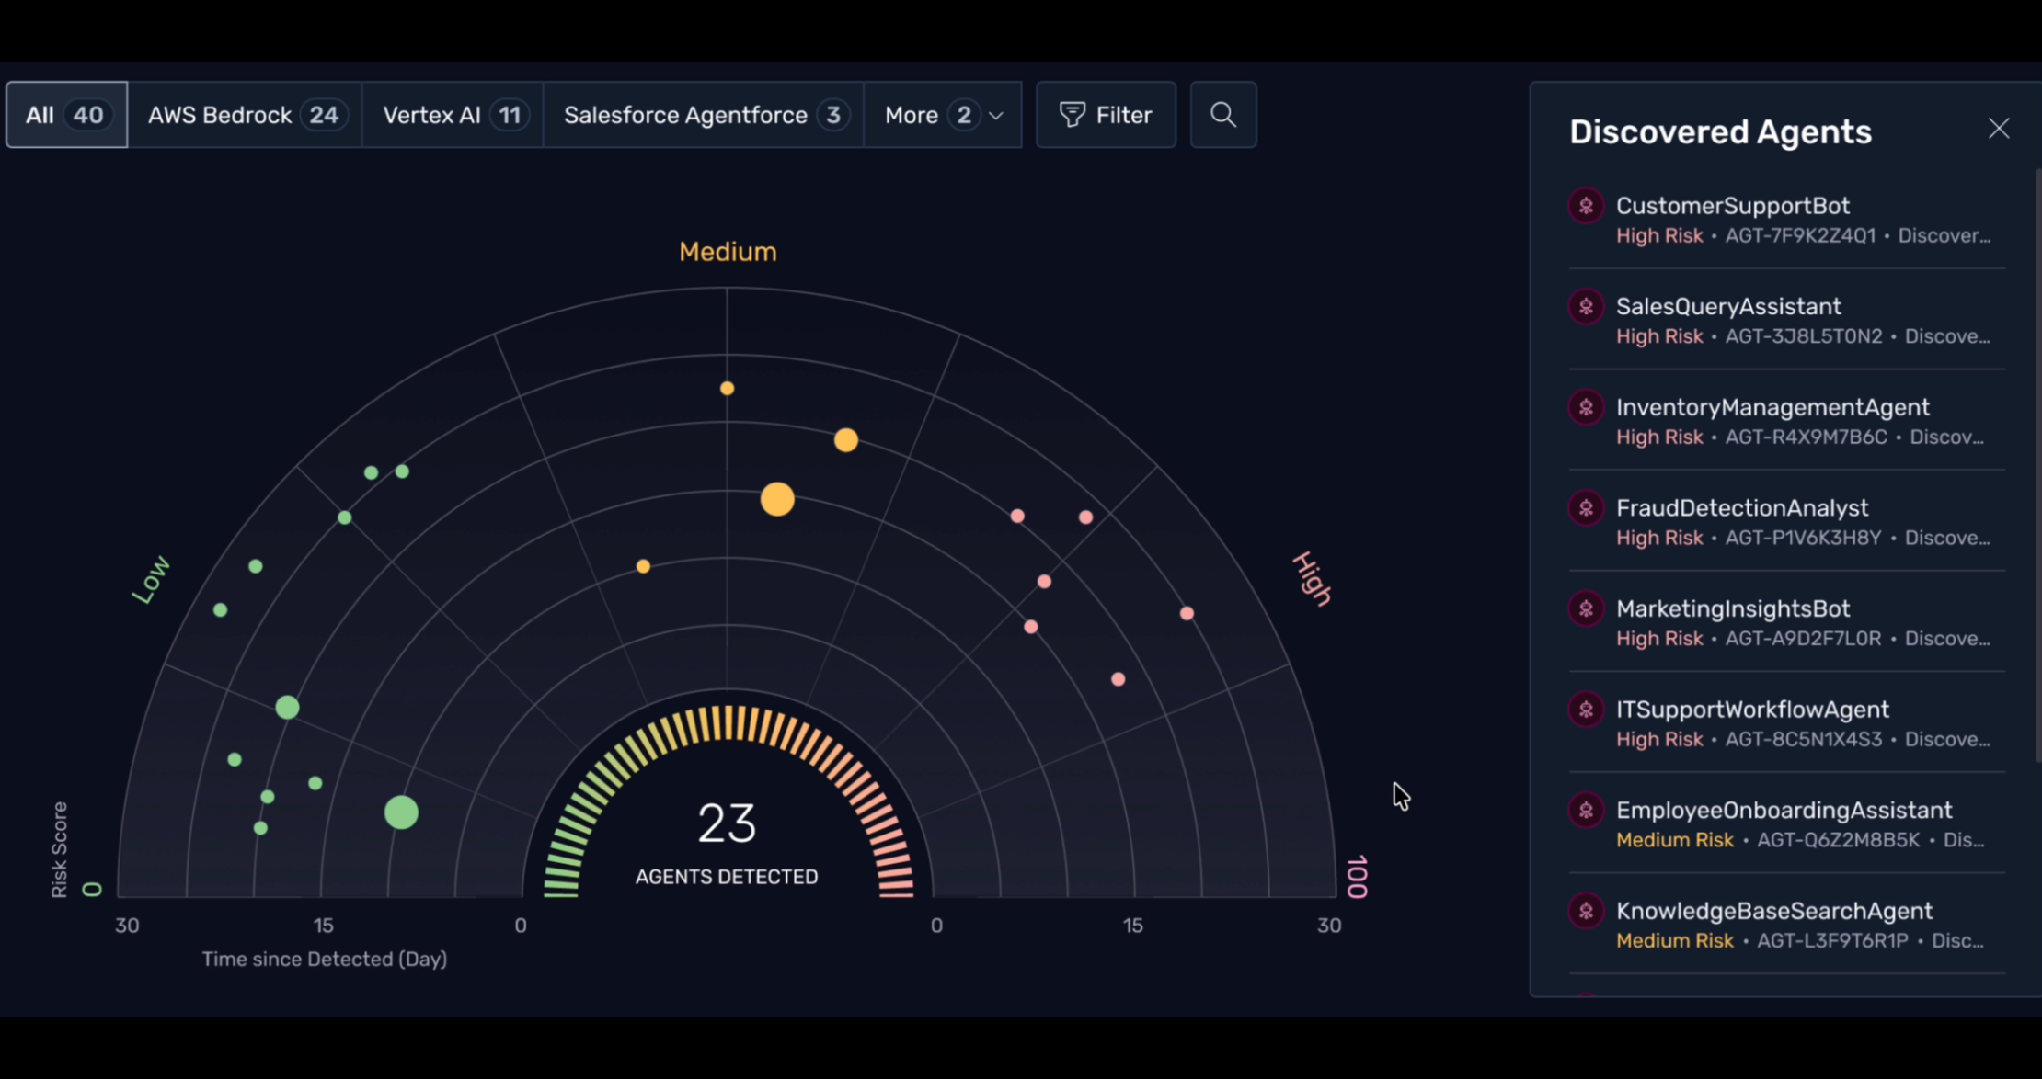Click CustomerSupportBot agent icon
2042x1079 pixels.
pyautogui.click(x=1586, y=206)
